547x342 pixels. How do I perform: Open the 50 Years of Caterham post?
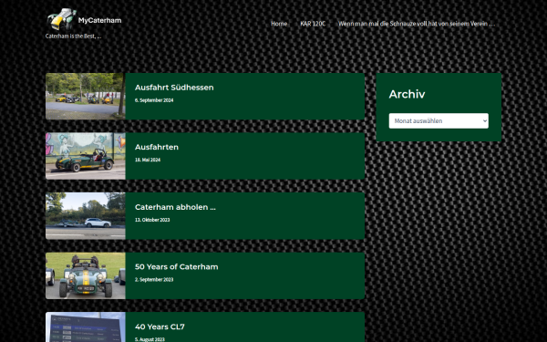click(x=177, y=267)
